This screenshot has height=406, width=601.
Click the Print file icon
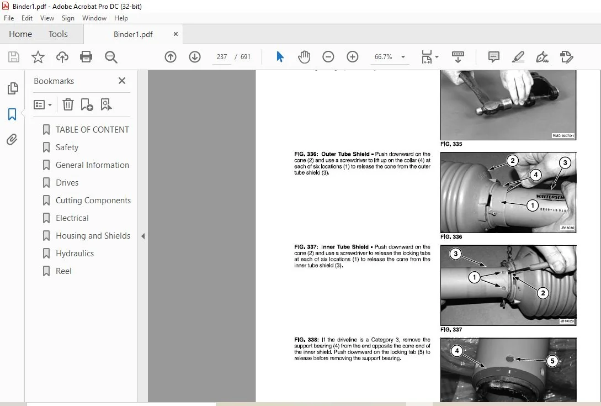click(86, 57)
